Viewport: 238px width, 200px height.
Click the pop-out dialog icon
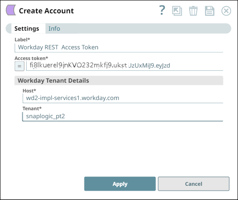coord(177,11)
